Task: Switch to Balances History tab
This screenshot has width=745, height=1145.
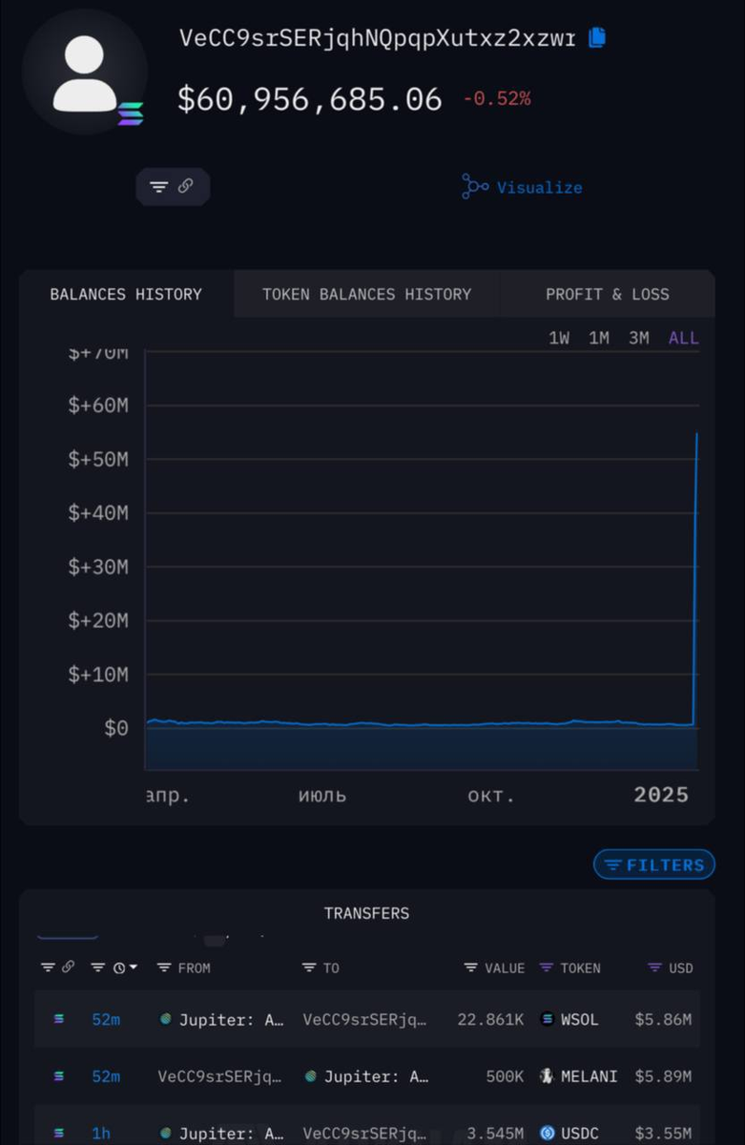Action: tap(126, 294)
